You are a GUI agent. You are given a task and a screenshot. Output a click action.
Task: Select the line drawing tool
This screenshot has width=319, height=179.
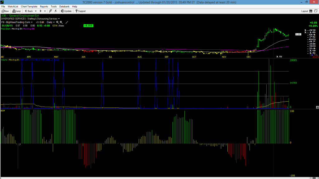pos(67,22)
